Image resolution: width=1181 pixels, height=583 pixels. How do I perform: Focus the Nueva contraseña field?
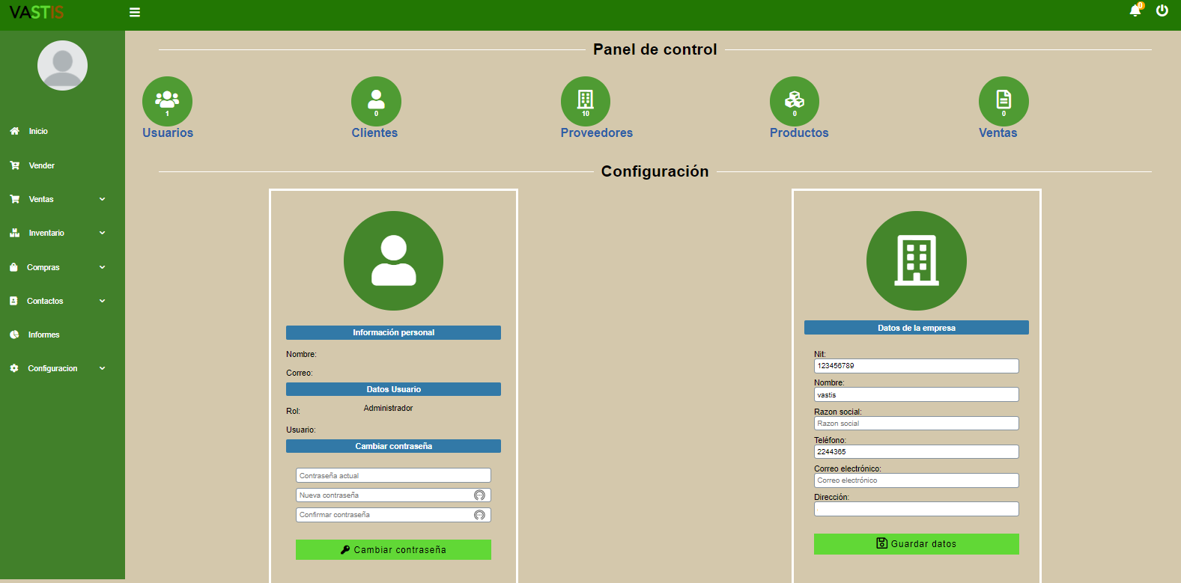(x=393, y=495)
